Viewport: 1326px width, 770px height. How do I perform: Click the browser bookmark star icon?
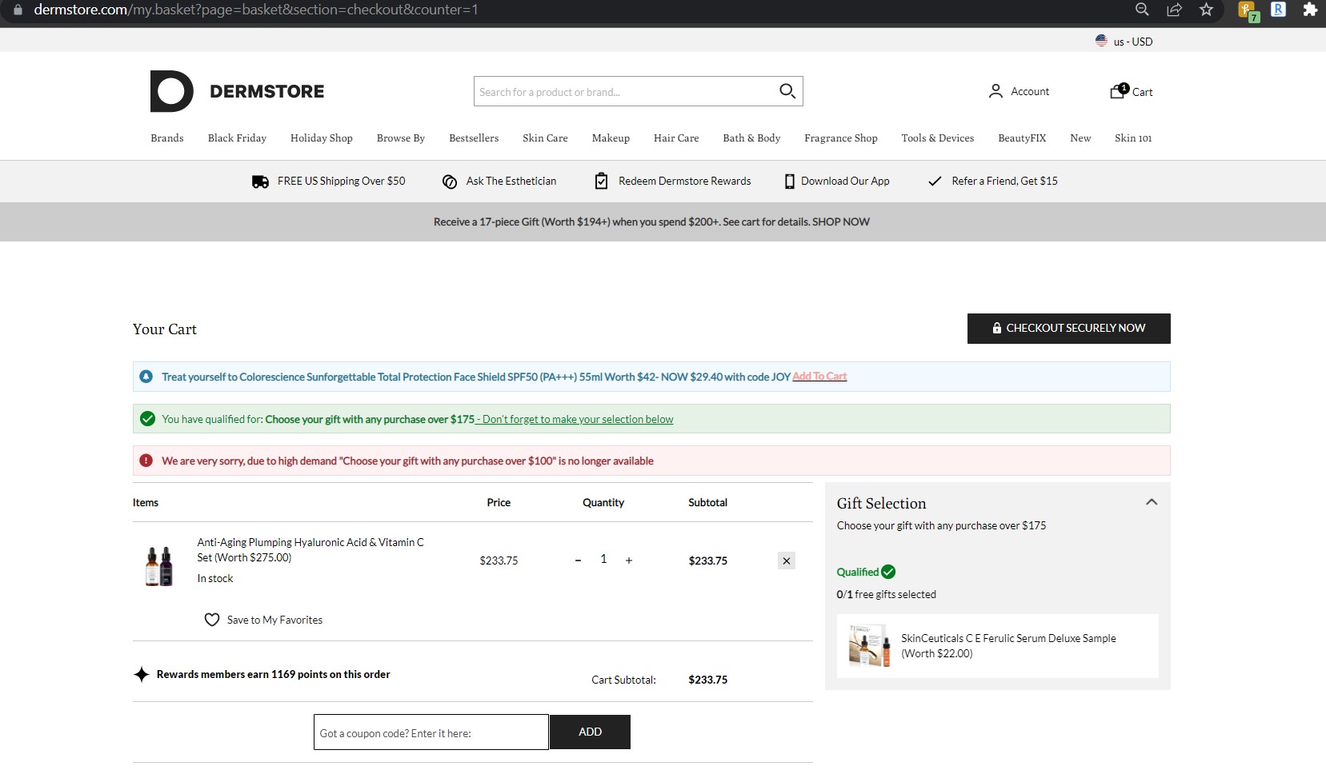[1205, 10]
